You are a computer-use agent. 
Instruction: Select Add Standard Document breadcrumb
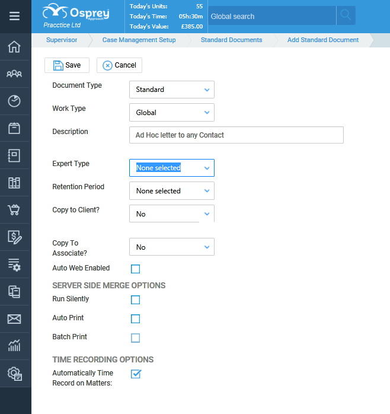coord(323,40)
